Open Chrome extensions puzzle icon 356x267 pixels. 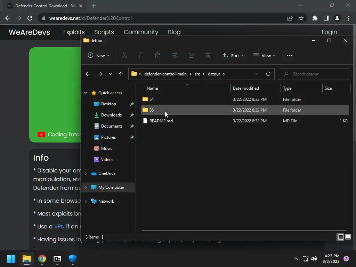point(315,18)
